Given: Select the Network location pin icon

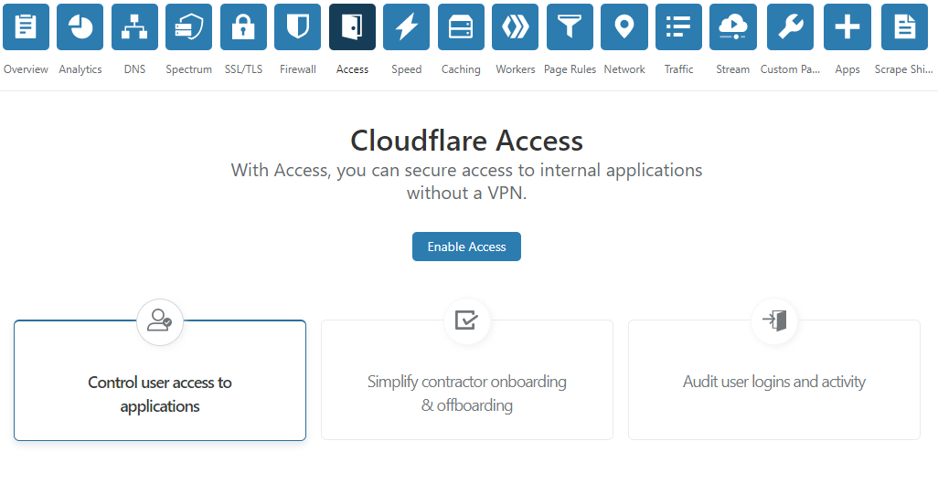Looking at the screenshot, I should point(624,26).
